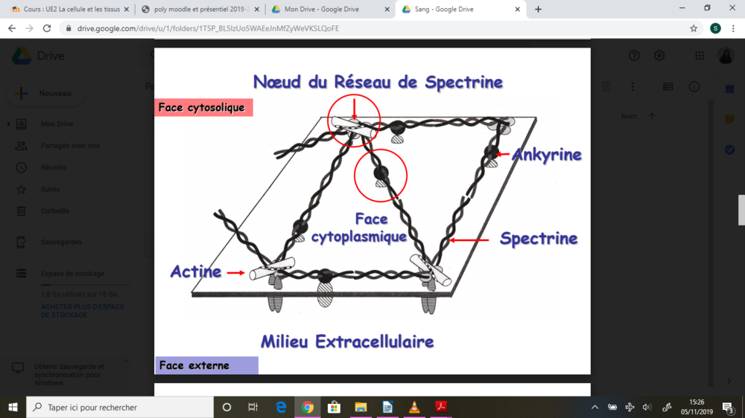
Task: Click the trash delete icon in toolbar
Action: [606, 87]
